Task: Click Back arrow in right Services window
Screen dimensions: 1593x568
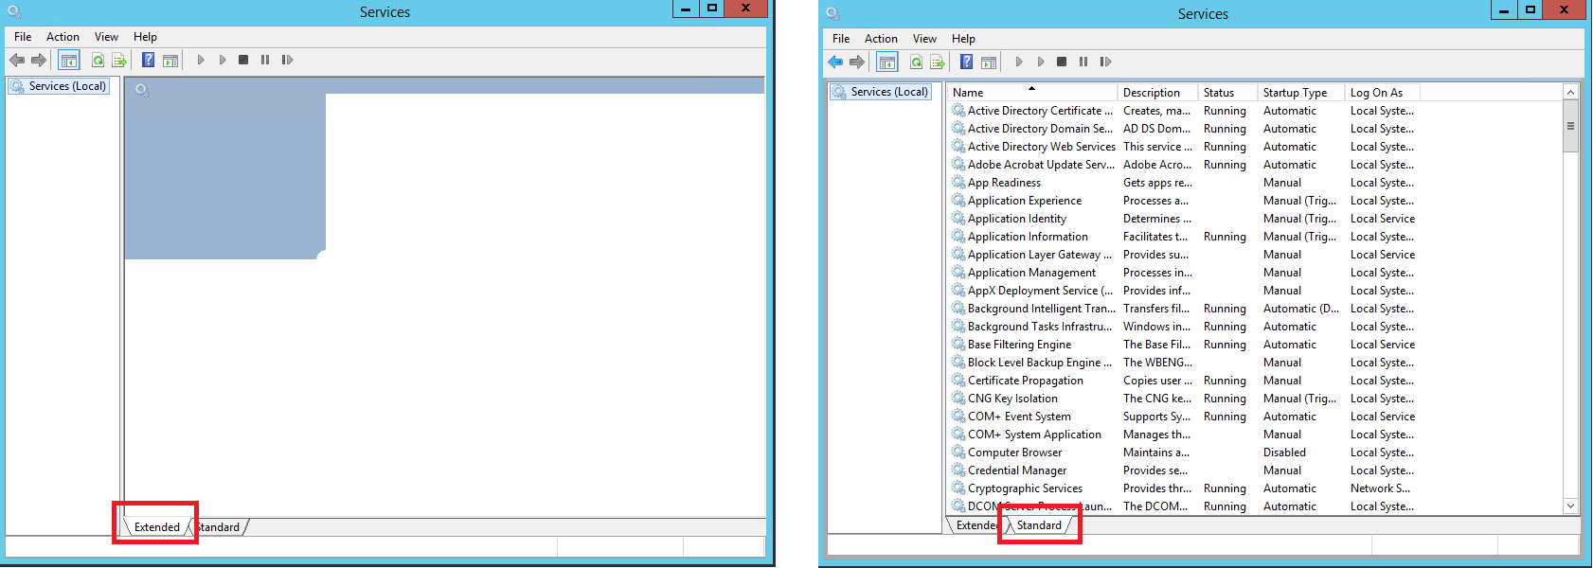Action: point(835,62)
